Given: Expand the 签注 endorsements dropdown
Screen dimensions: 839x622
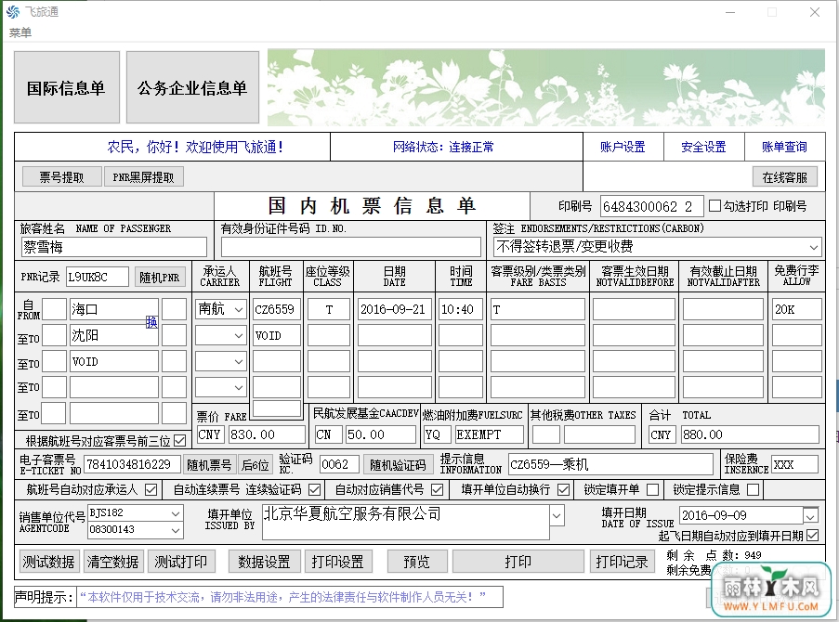Looking at the screenshot, I should coord(813,247).
